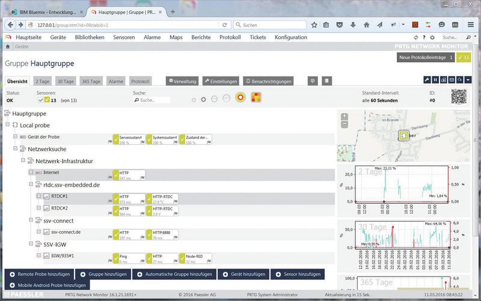
Task: Open the Pocket icon in browser toolbar
Action: point(339,25)
